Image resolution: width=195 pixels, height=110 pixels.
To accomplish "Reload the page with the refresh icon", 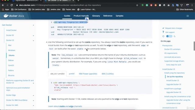I will [12, 5].
